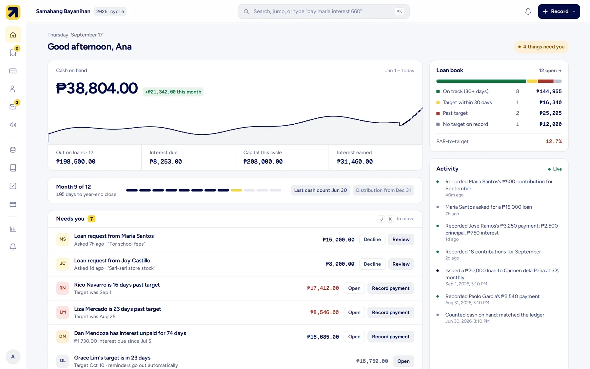Click the top bar notifications bell
Image resolution: width=590 pixels, height=369 pixels.
(x=528, y=11)
